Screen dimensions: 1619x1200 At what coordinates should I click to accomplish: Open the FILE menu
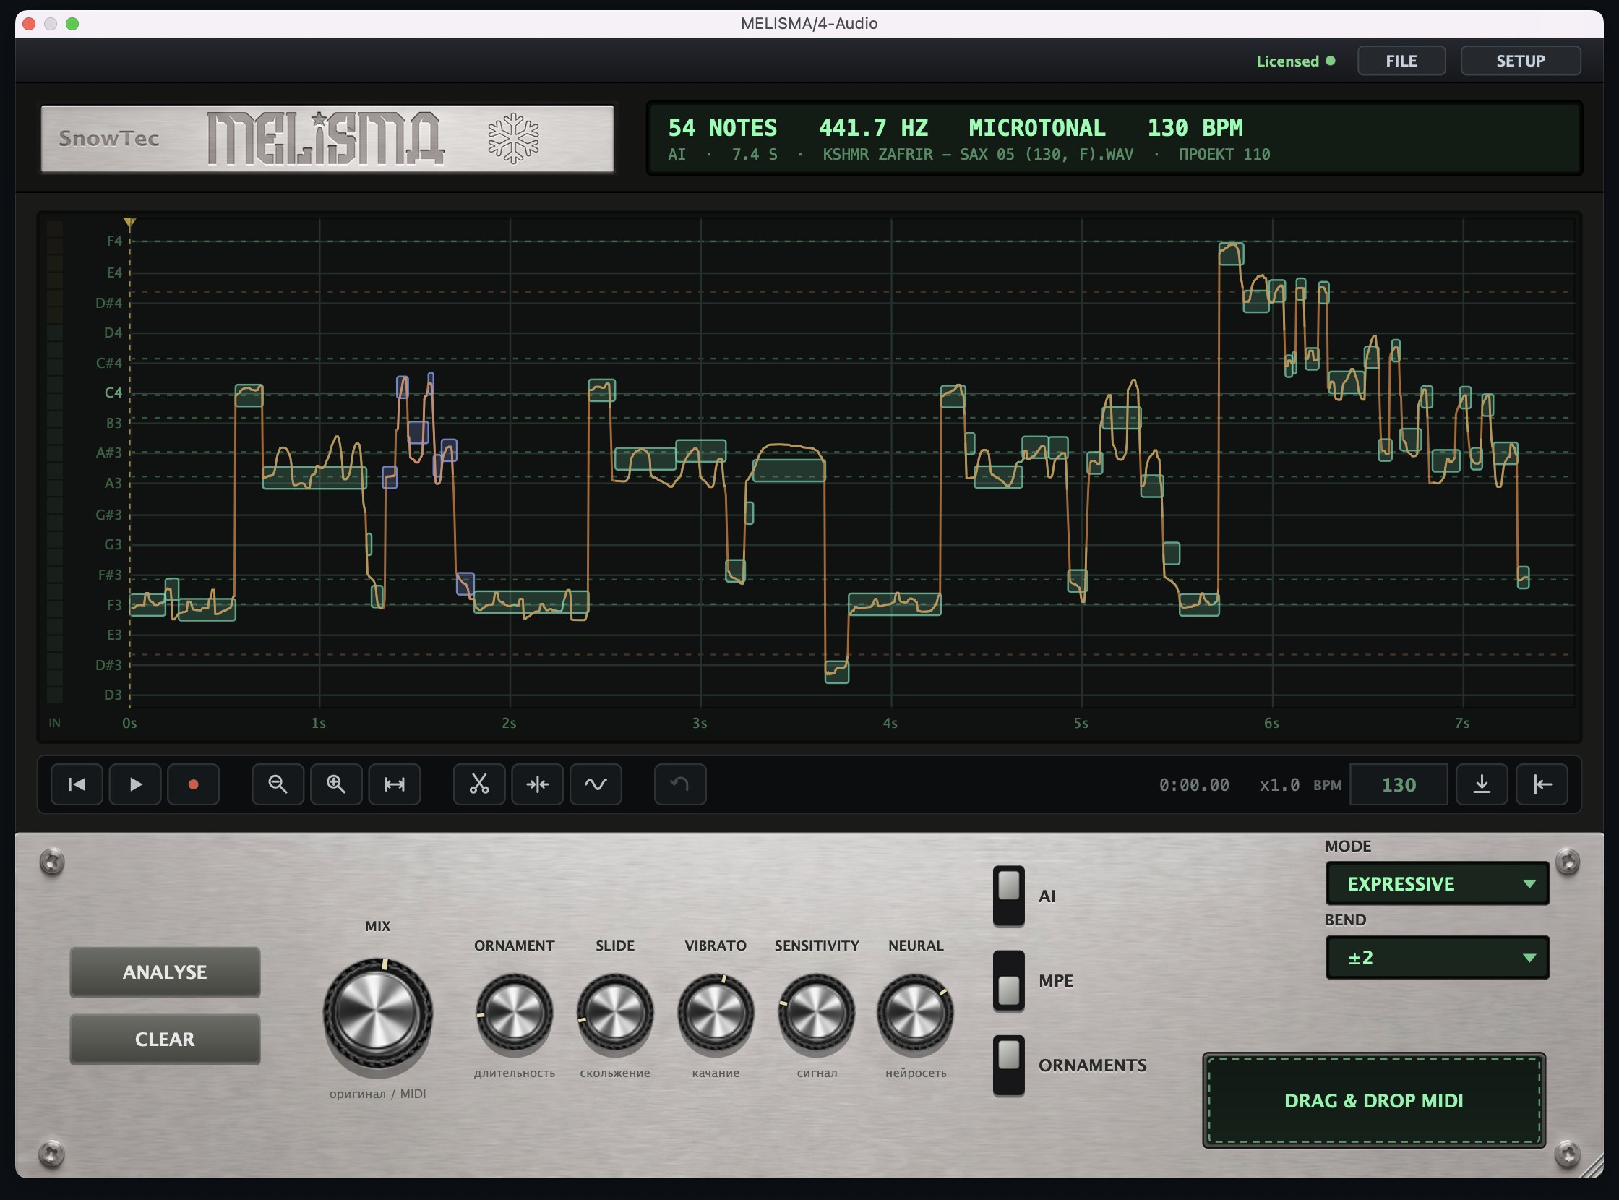pos(1401,61)
